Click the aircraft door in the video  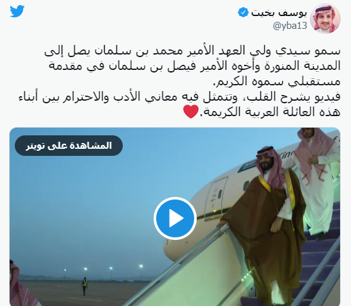coord(215,195)
